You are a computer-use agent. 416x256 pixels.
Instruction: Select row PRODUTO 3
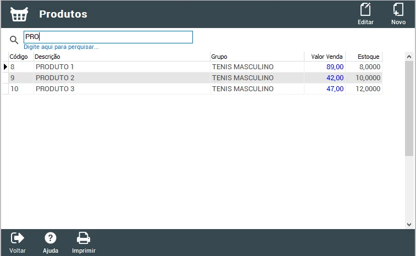192,88
